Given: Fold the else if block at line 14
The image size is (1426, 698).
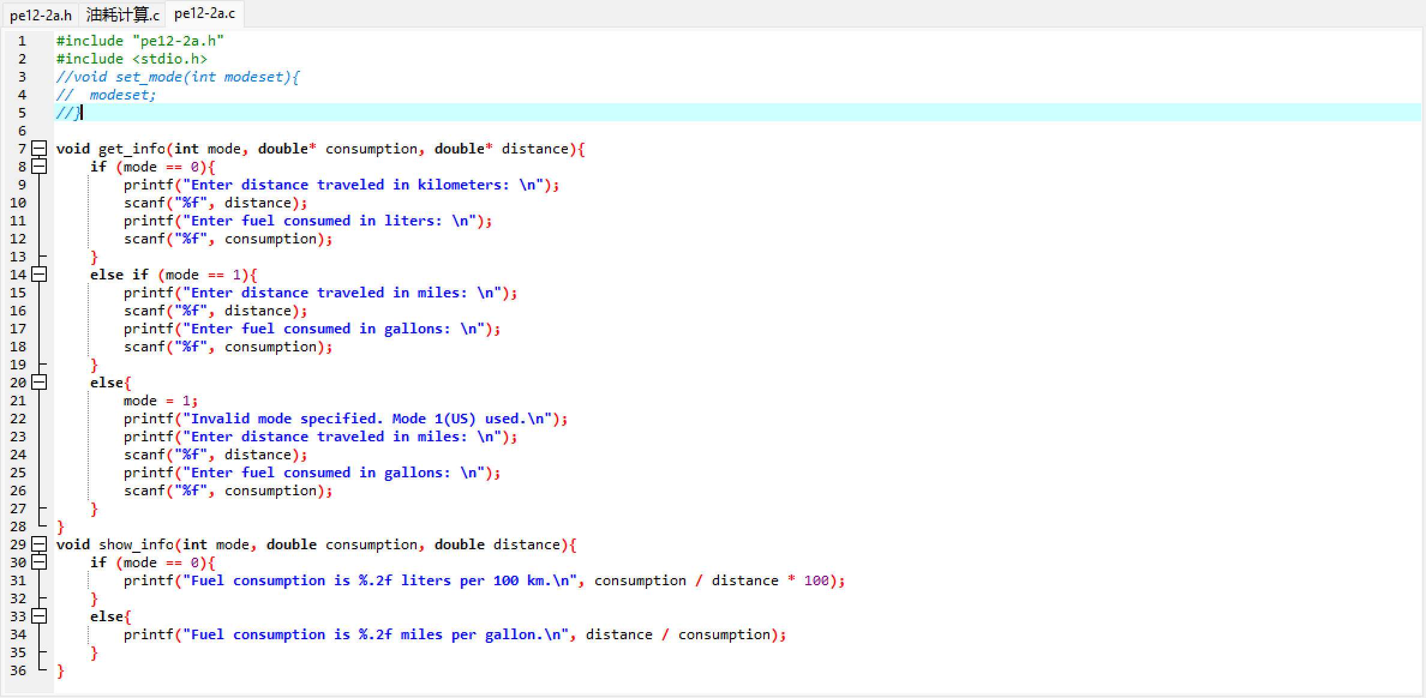Looking at the screenshot, I should [39, 274].
